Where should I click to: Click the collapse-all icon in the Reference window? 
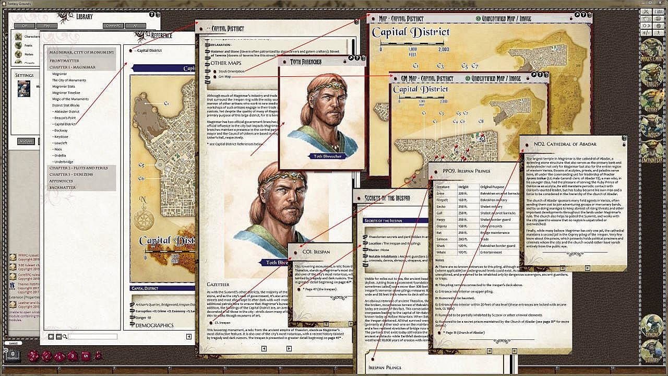click(59, 336)
